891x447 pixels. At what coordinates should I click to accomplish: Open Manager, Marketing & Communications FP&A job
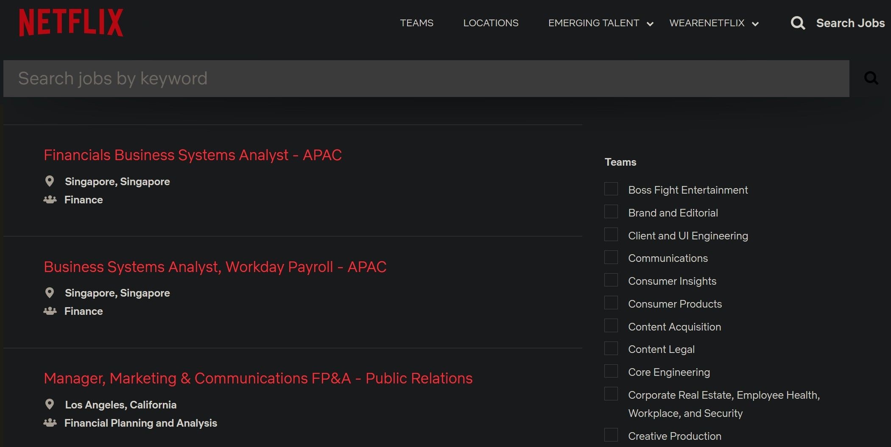pyautogui.click(x=258, y=378)
